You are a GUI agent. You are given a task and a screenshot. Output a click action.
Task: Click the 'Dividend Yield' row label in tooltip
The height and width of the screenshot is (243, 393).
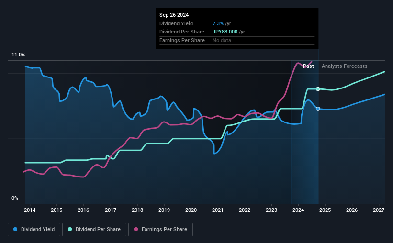(x=176, y=23)
